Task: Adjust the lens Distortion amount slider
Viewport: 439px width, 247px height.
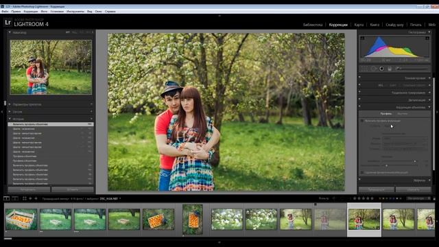Action: coord(414,161)
